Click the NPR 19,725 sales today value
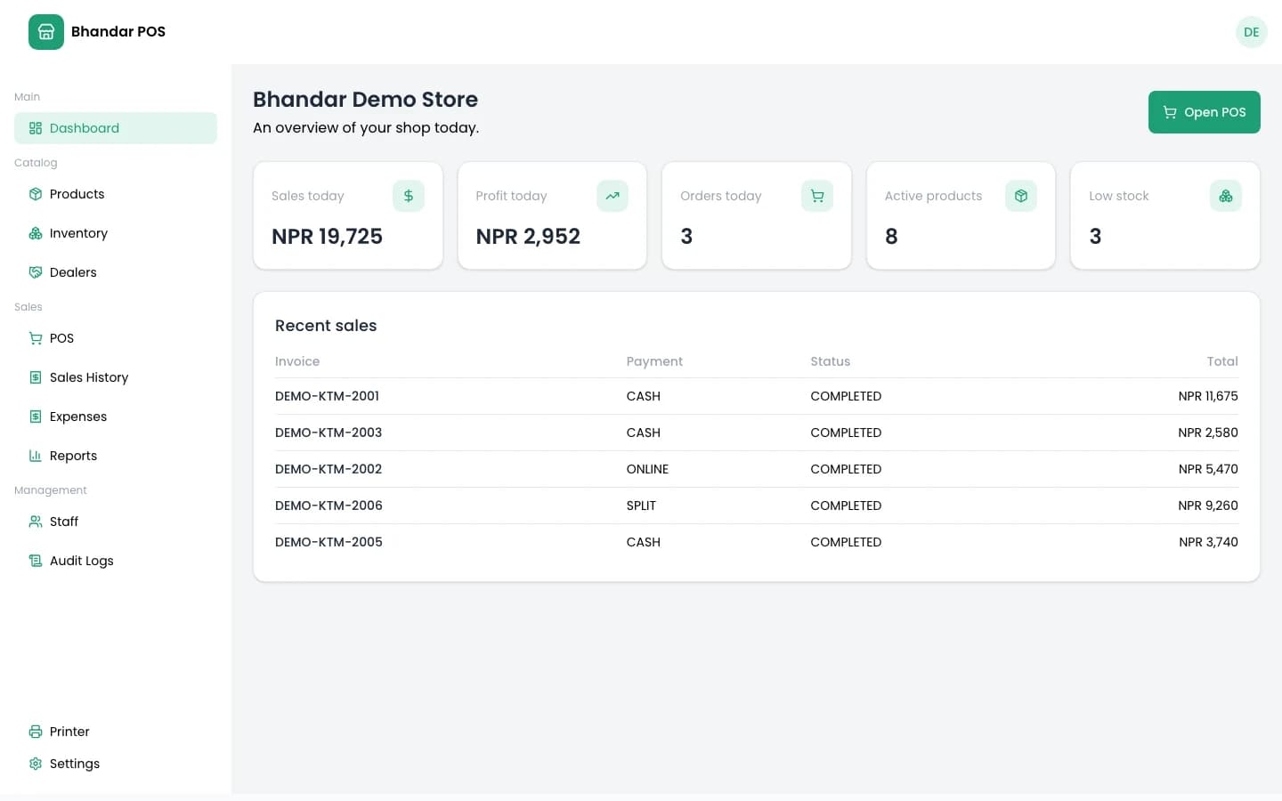Screen dimensions: 1282x801 (327, 237)
